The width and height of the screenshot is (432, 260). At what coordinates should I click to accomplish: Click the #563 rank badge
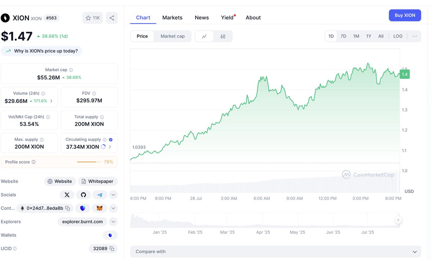(x=51, y=18)
